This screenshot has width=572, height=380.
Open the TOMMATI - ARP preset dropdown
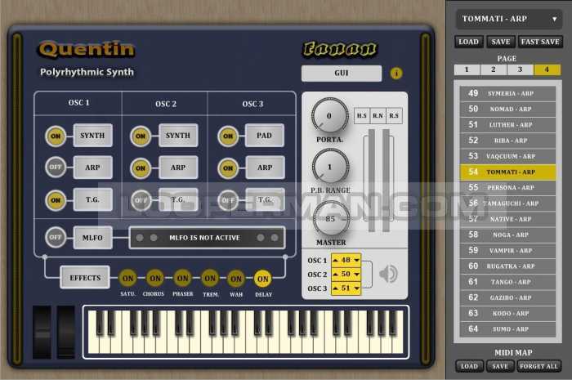point(508,19)
